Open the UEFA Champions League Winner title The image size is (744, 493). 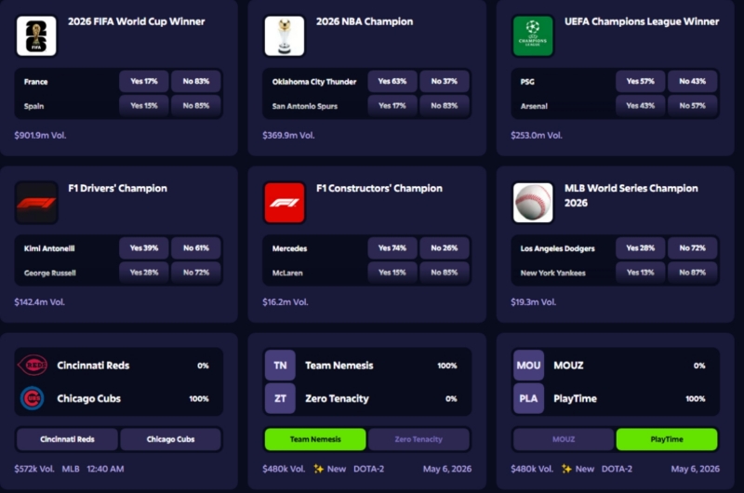642,21
